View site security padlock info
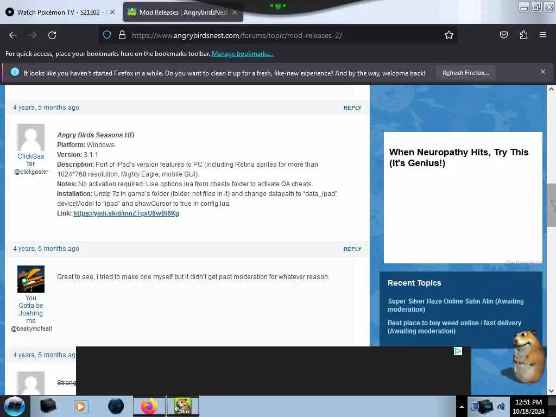Image resolution: width=556 pixels, height=417 pixels. [x=122, y=35]
